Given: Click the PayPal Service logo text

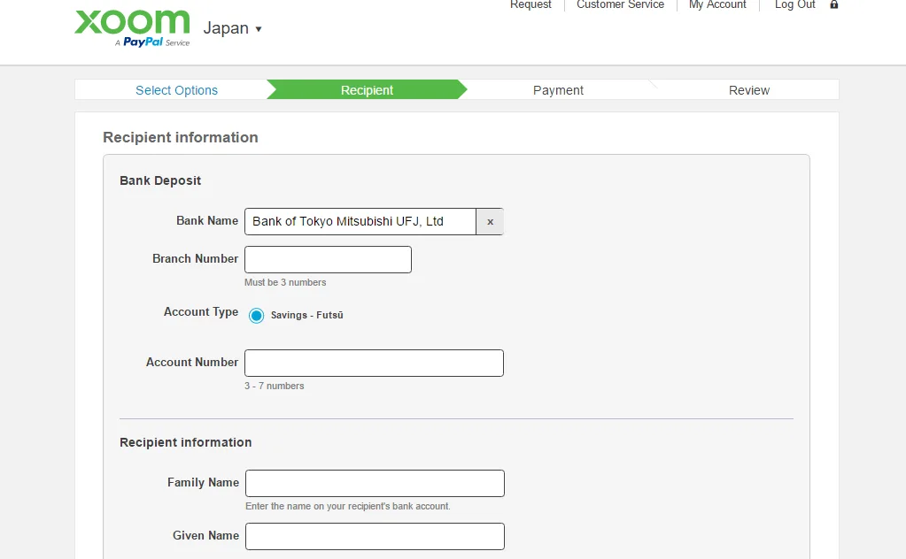Looking at the screenshot, I should (155, 42).
